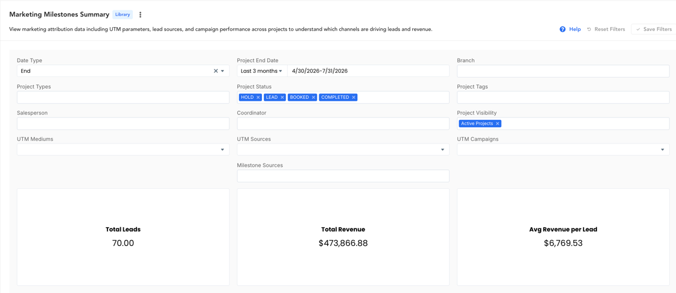Click the Total Leads heading
Image resolution: width=676 pixels, height=293 pixels.
(x=123, y=230)
